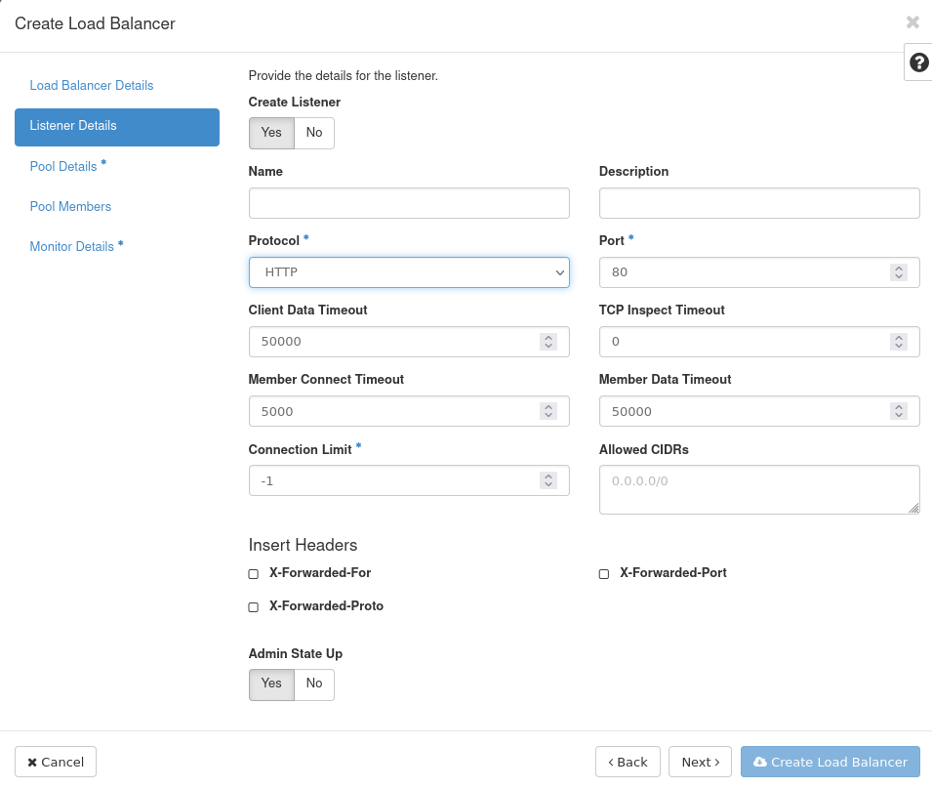
Task: Open the Protocol dropdown showing HTTP
Action: coord(409,272)
